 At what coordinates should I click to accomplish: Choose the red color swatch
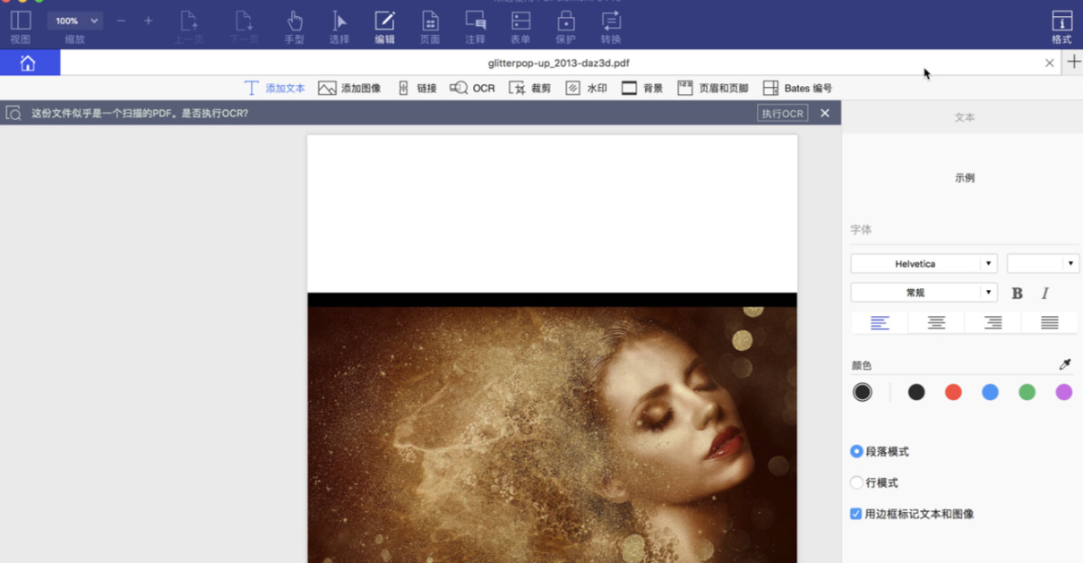click(x=953, y=392)
